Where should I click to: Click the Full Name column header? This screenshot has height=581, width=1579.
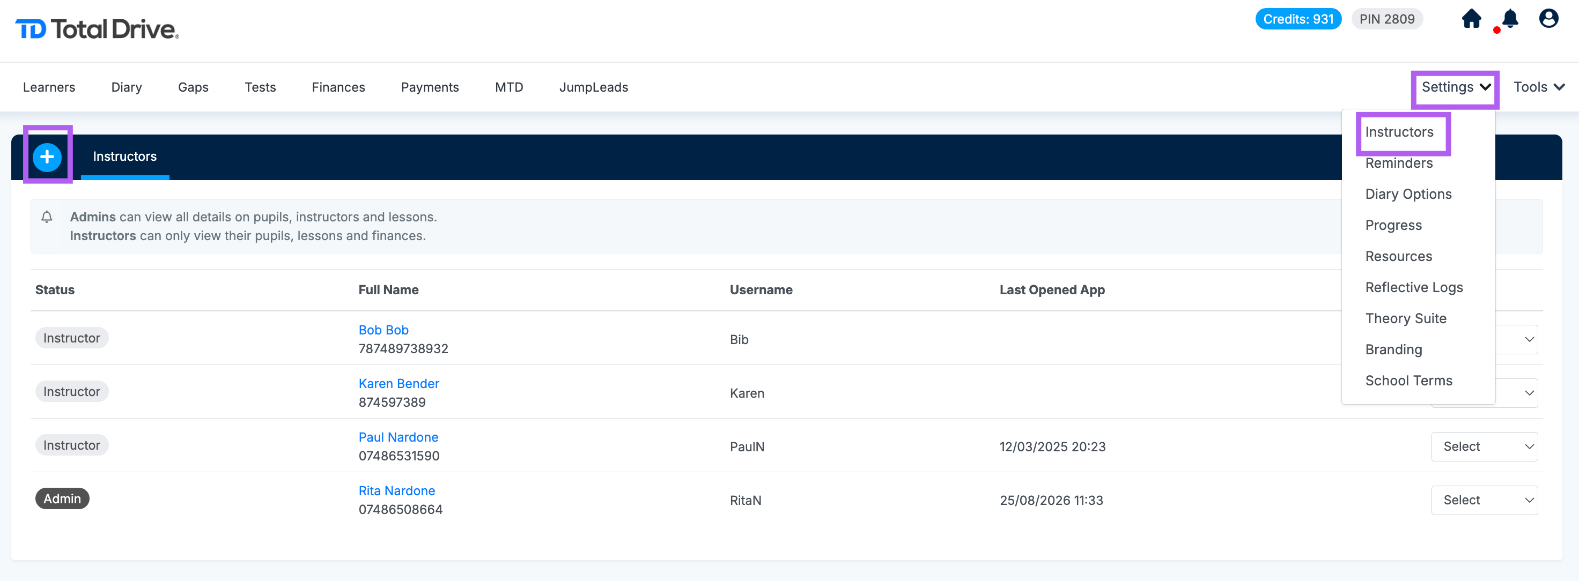[389, 290]
